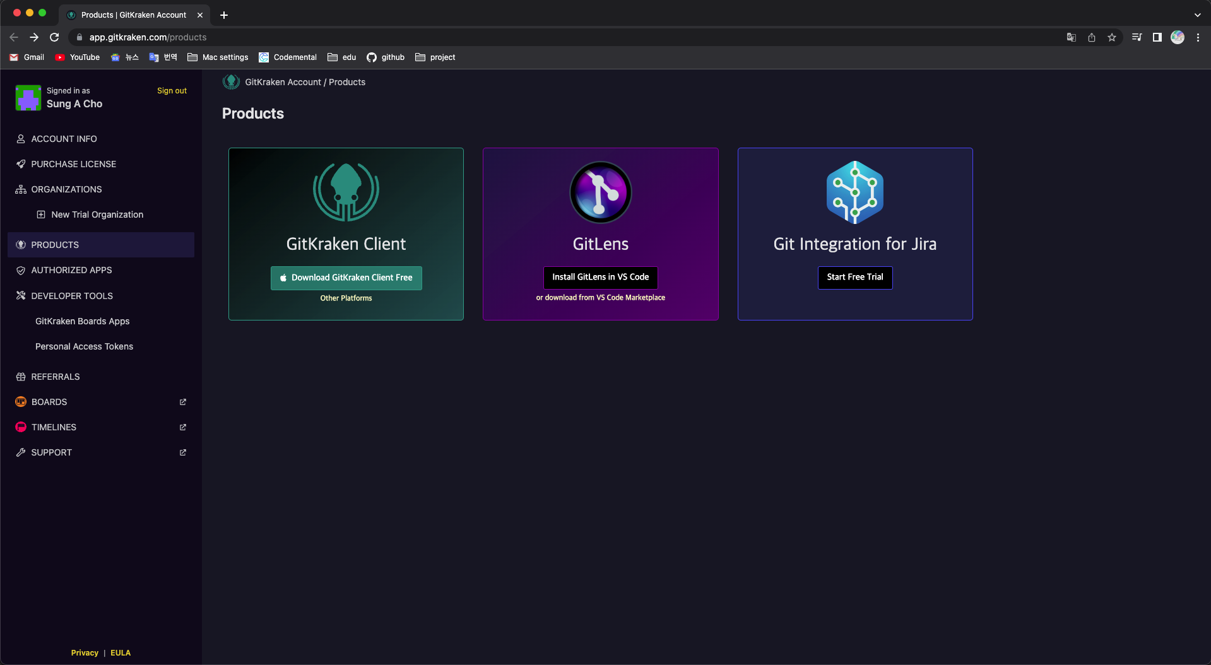Open the Chrome profile avatar
The image size is (1211, 665).
(1178, 37)
